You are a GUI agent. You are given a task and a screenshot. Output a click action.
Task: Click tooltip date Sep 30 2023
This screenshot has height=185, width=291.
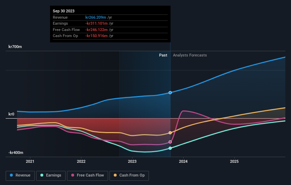tap(64, 11)
